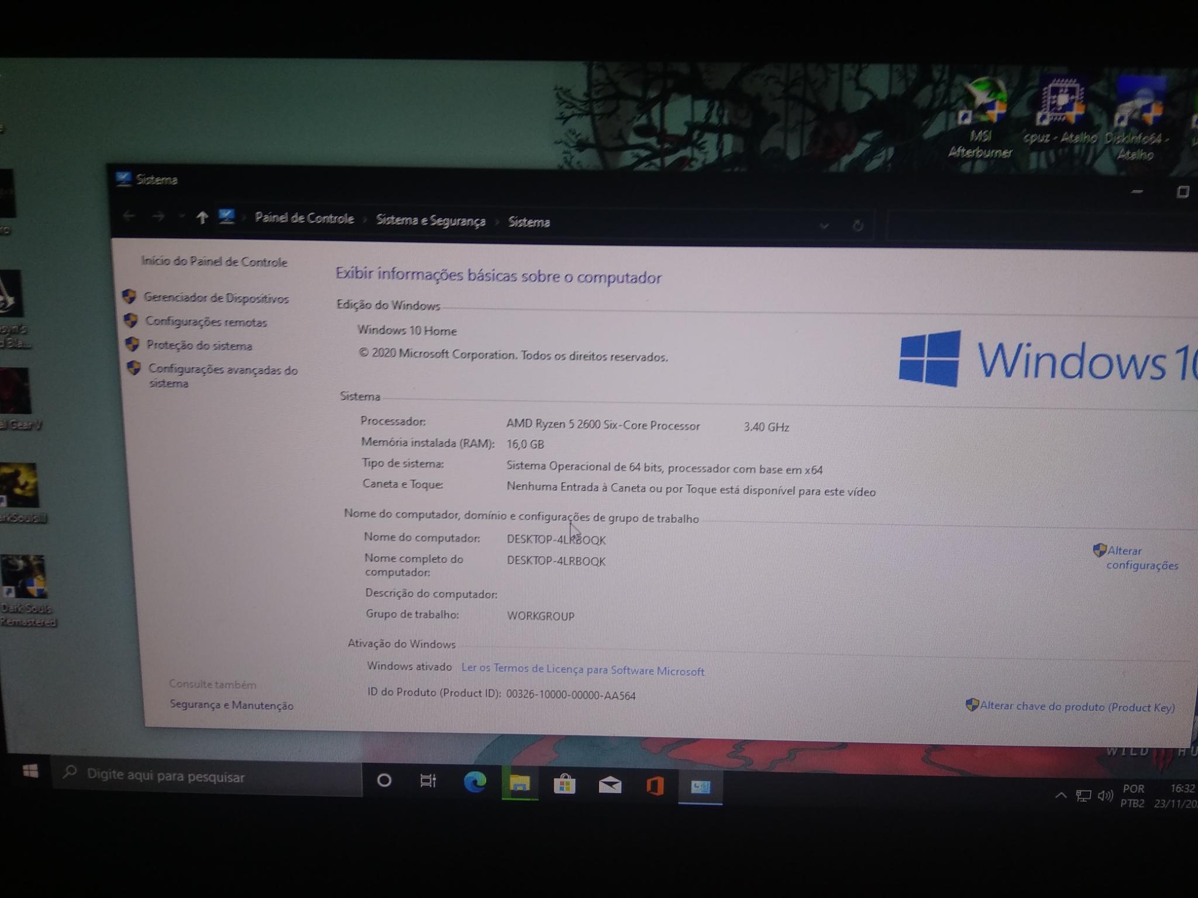Image resolution: width=1198 pixels, height=898 pixels.
Task: Click Início do Painel de Controle
Action: [214, 262]
